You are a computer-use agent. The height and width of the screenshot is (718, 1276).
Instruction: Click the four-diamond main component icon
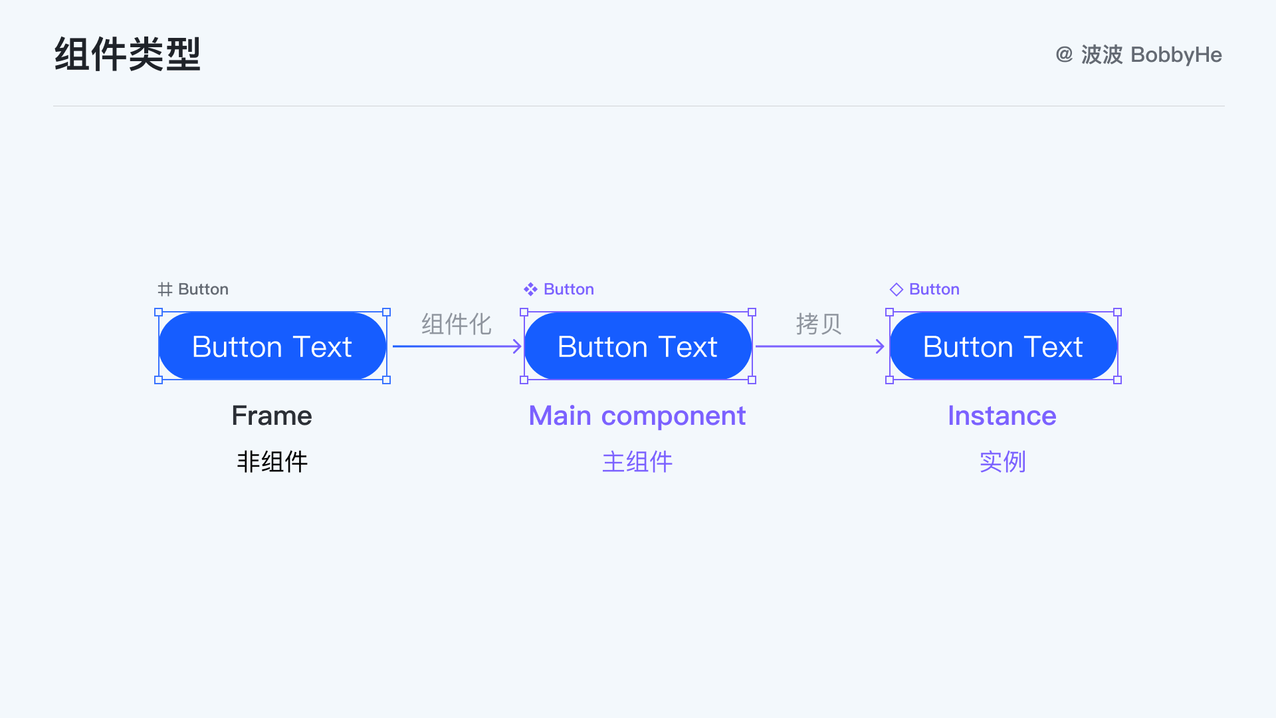[x=530, y=289]
